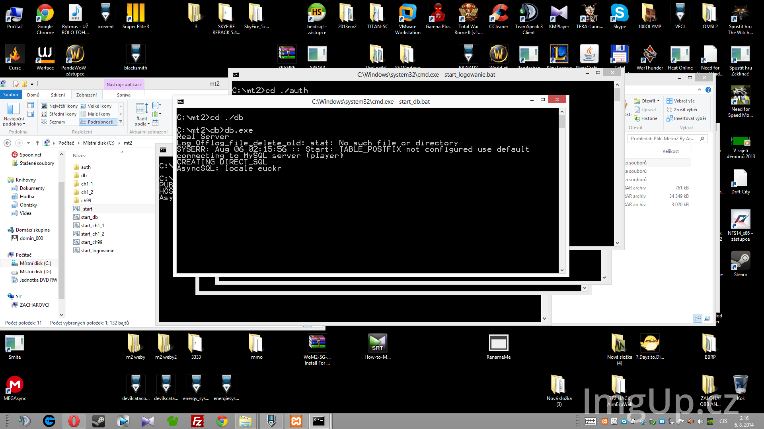
Task: Open the RenameMe desktop icon
Action: coord(499,346)
